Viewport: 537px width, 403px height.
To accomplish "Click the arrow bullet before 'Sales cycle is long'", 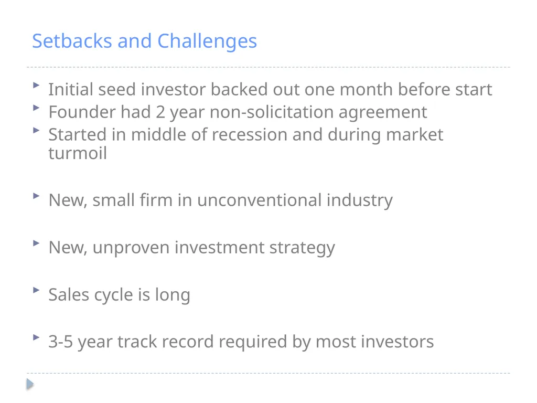I will coord(36,290).
